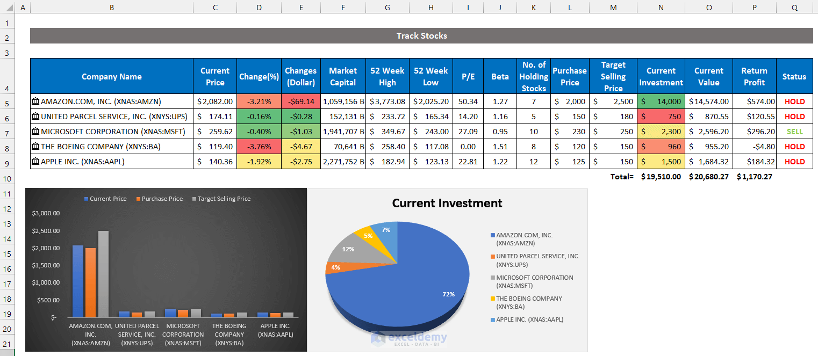
Task: Click the stock icon beside UNITED PARCEL SERVICE
Action: 35,117
